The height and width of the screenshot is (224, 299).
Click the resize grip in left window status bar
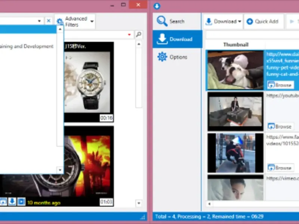143,217
